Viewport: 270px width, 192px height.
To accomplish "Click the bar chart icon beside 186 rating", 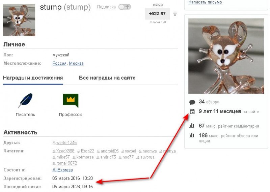I will tap(192, 135).
